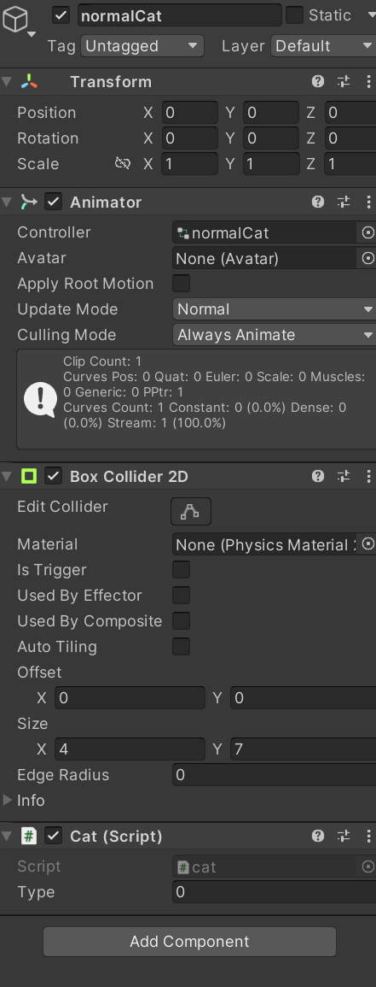Toggle the Scale constrained proportions link icon
Screen dimensions: 376x987
click(x=123, y=164)
